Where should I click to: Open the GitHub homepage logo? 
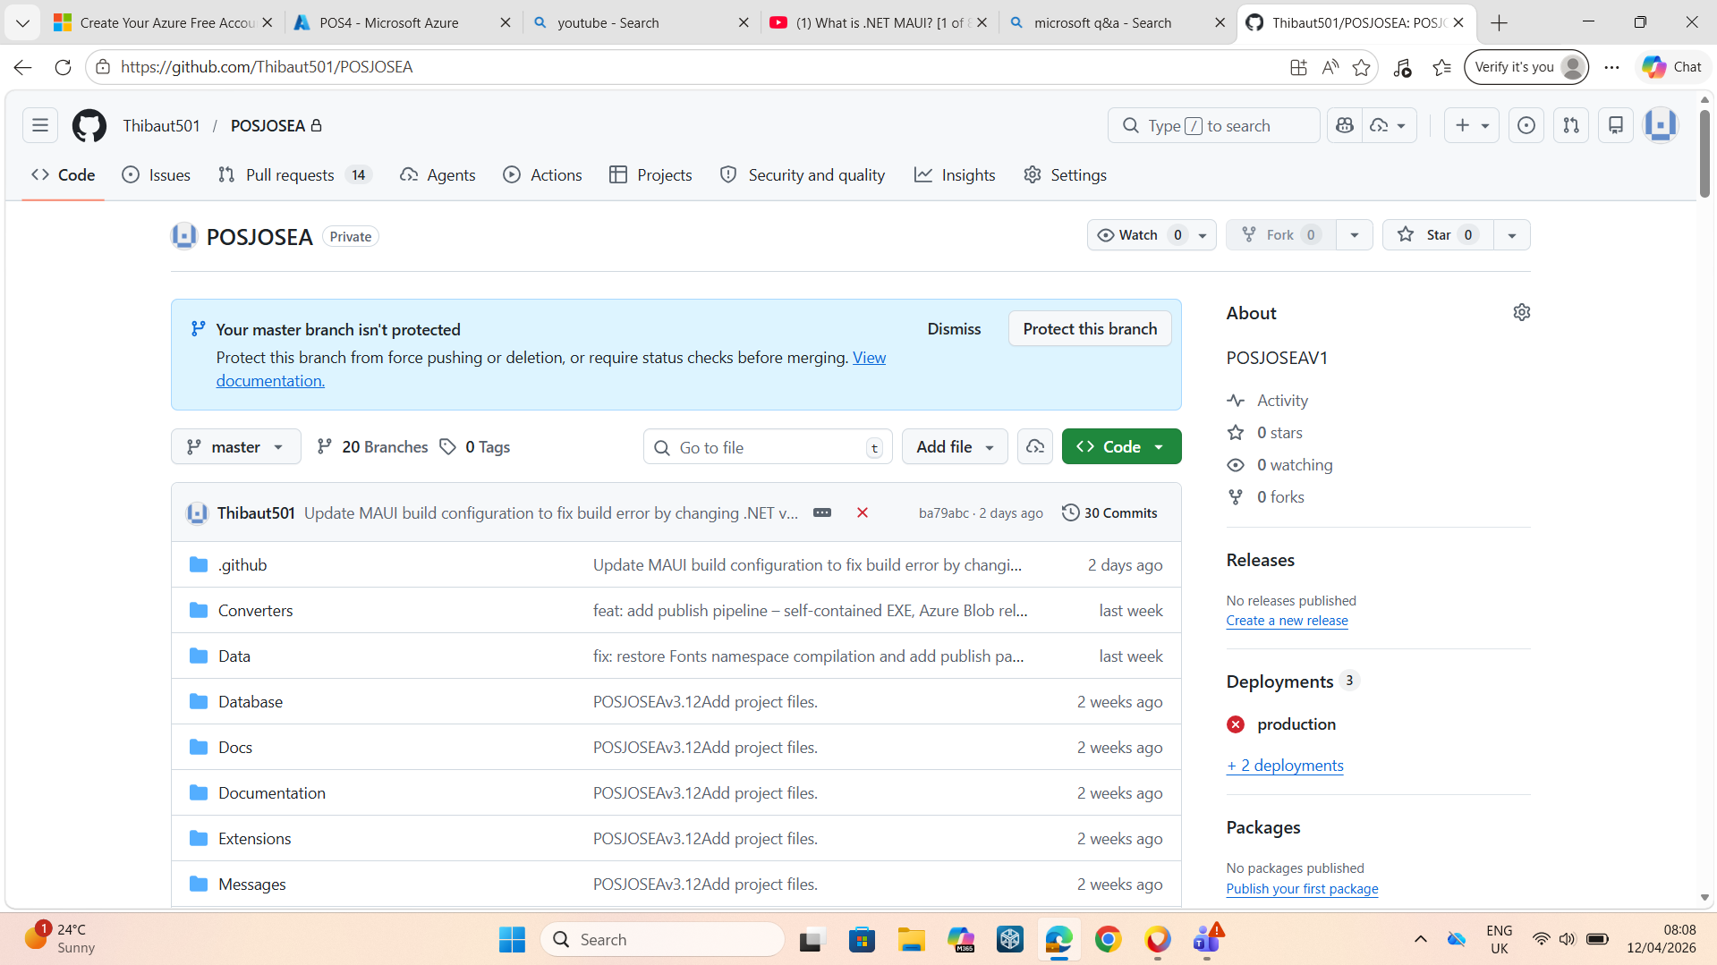89,126
